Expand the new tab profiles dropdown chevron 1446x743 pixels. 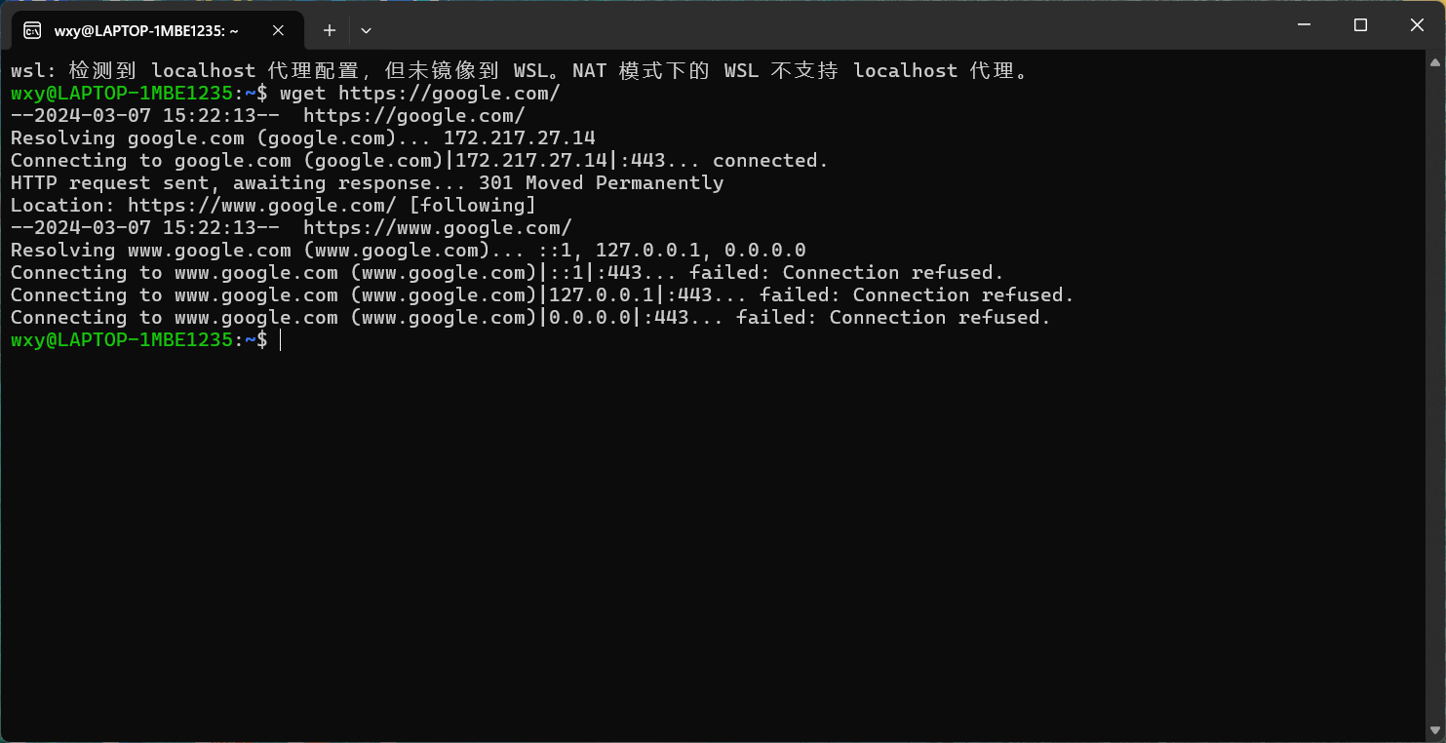coord(366,30)
